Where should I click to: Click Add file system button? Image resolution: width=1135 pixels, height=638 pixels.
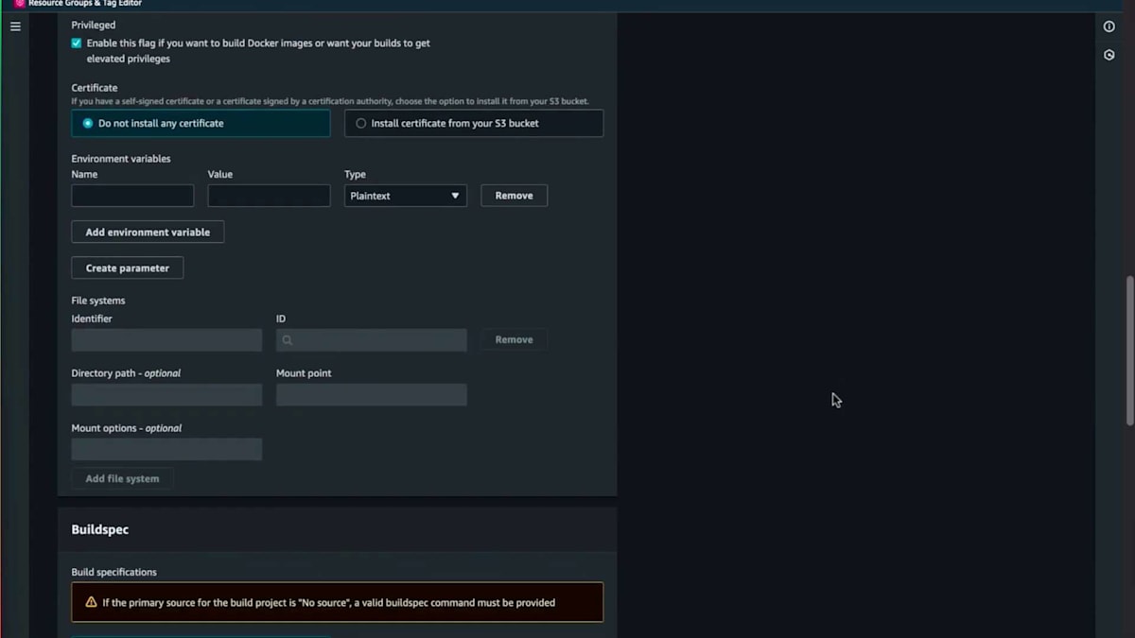tap(122, 478)
